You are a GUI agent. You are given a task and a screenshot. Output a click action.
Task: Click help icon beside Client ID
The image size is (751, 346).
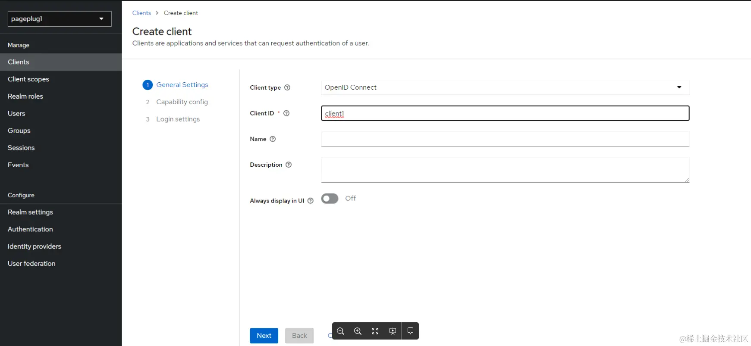pyautogui.click(x=286, y=113)
